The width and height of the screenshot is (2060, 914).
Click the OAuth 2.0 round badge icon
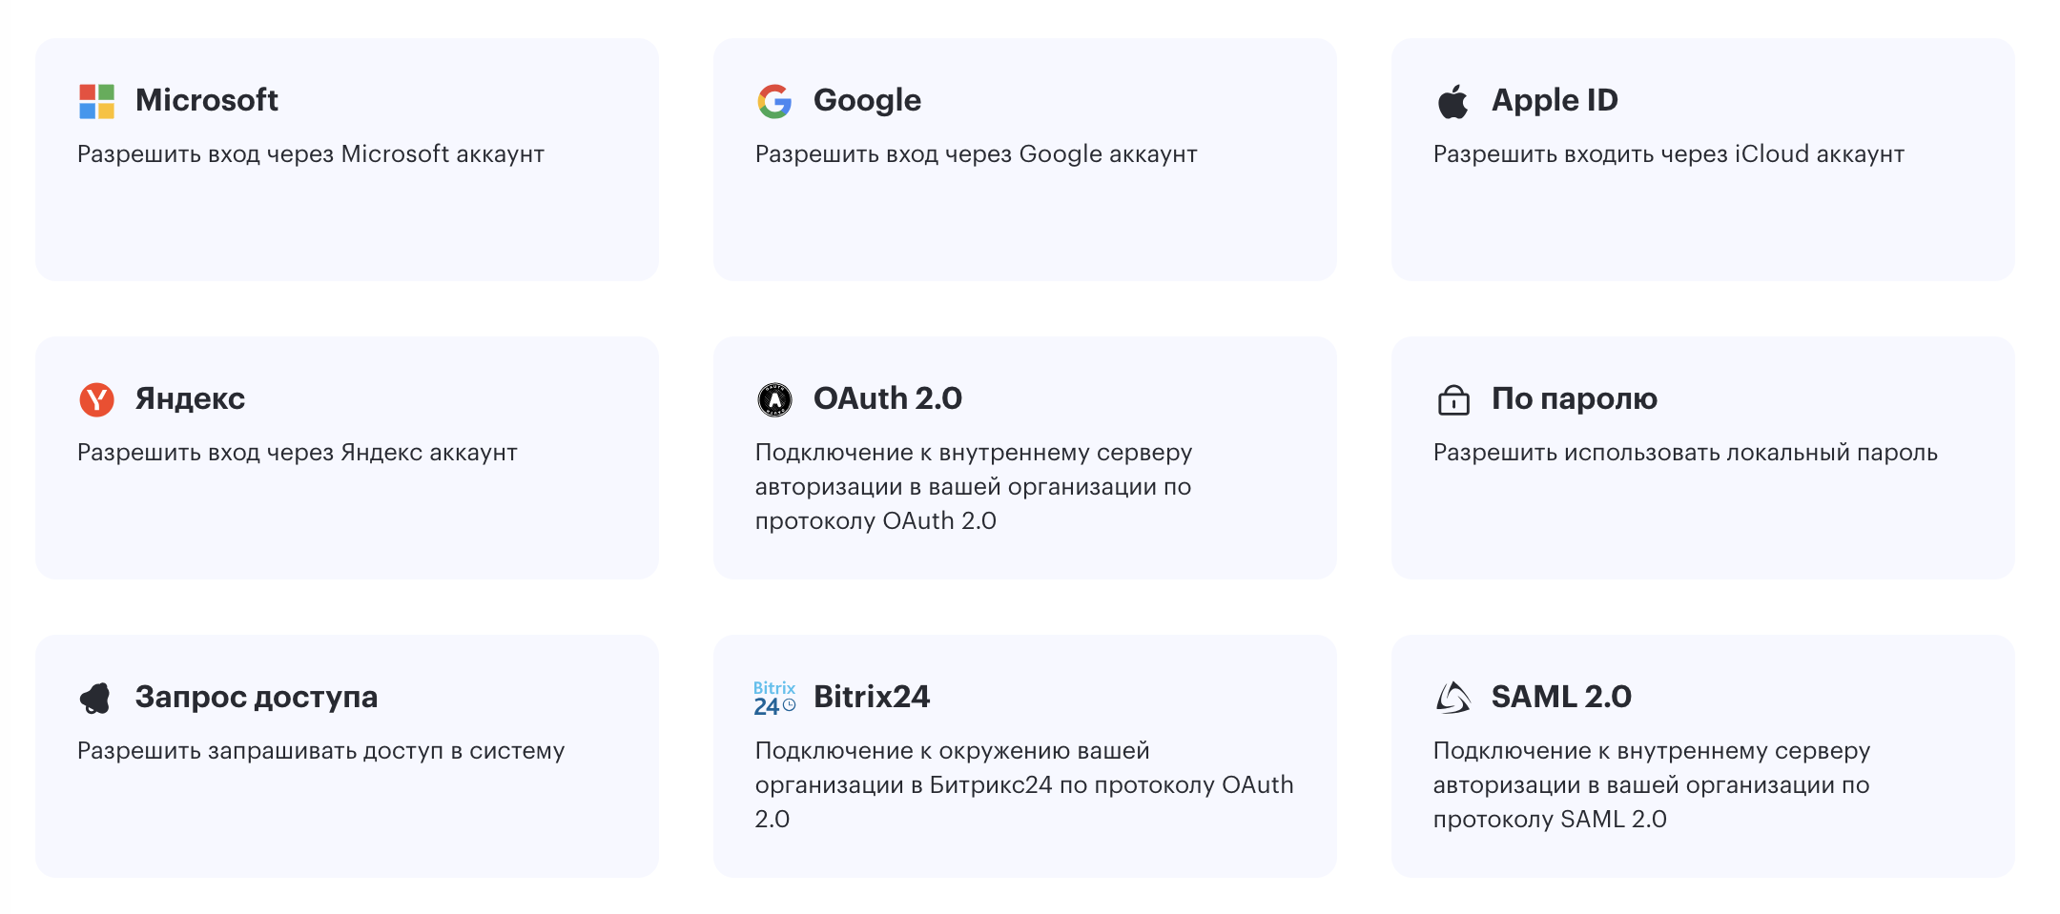click(774, 399)
